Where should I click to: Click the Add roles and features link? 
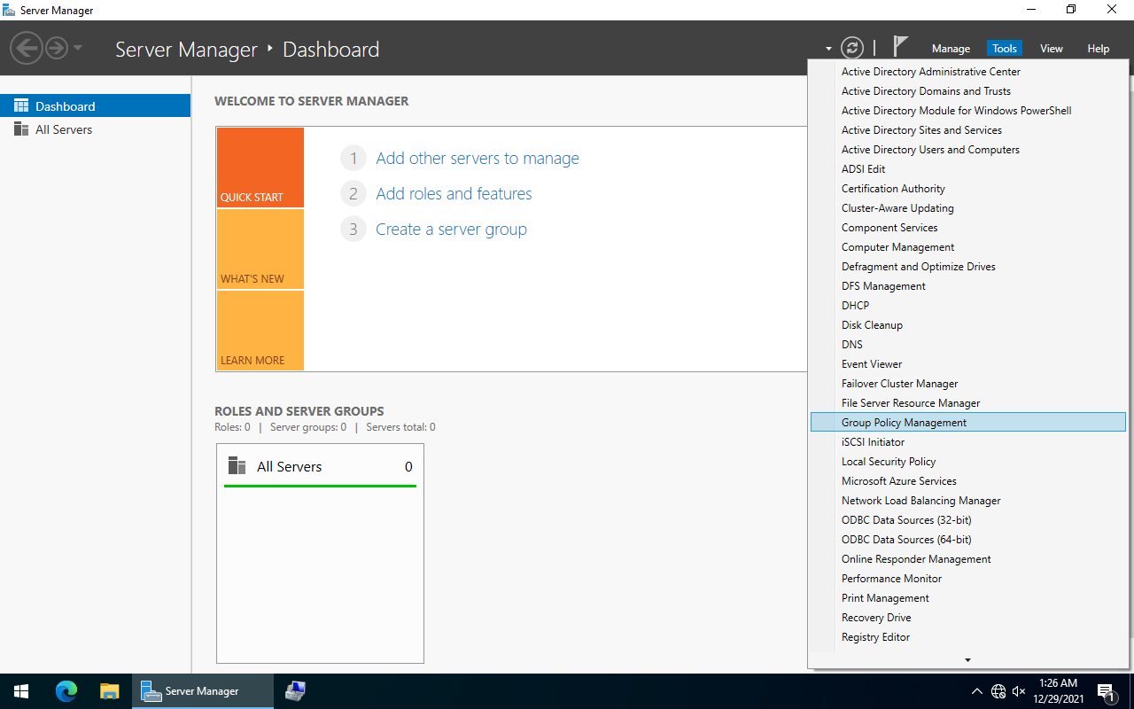pos(454,193)
